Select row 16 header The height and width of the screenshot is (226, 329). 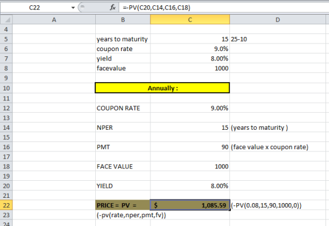pyautogui.click(x=6, y=147)
